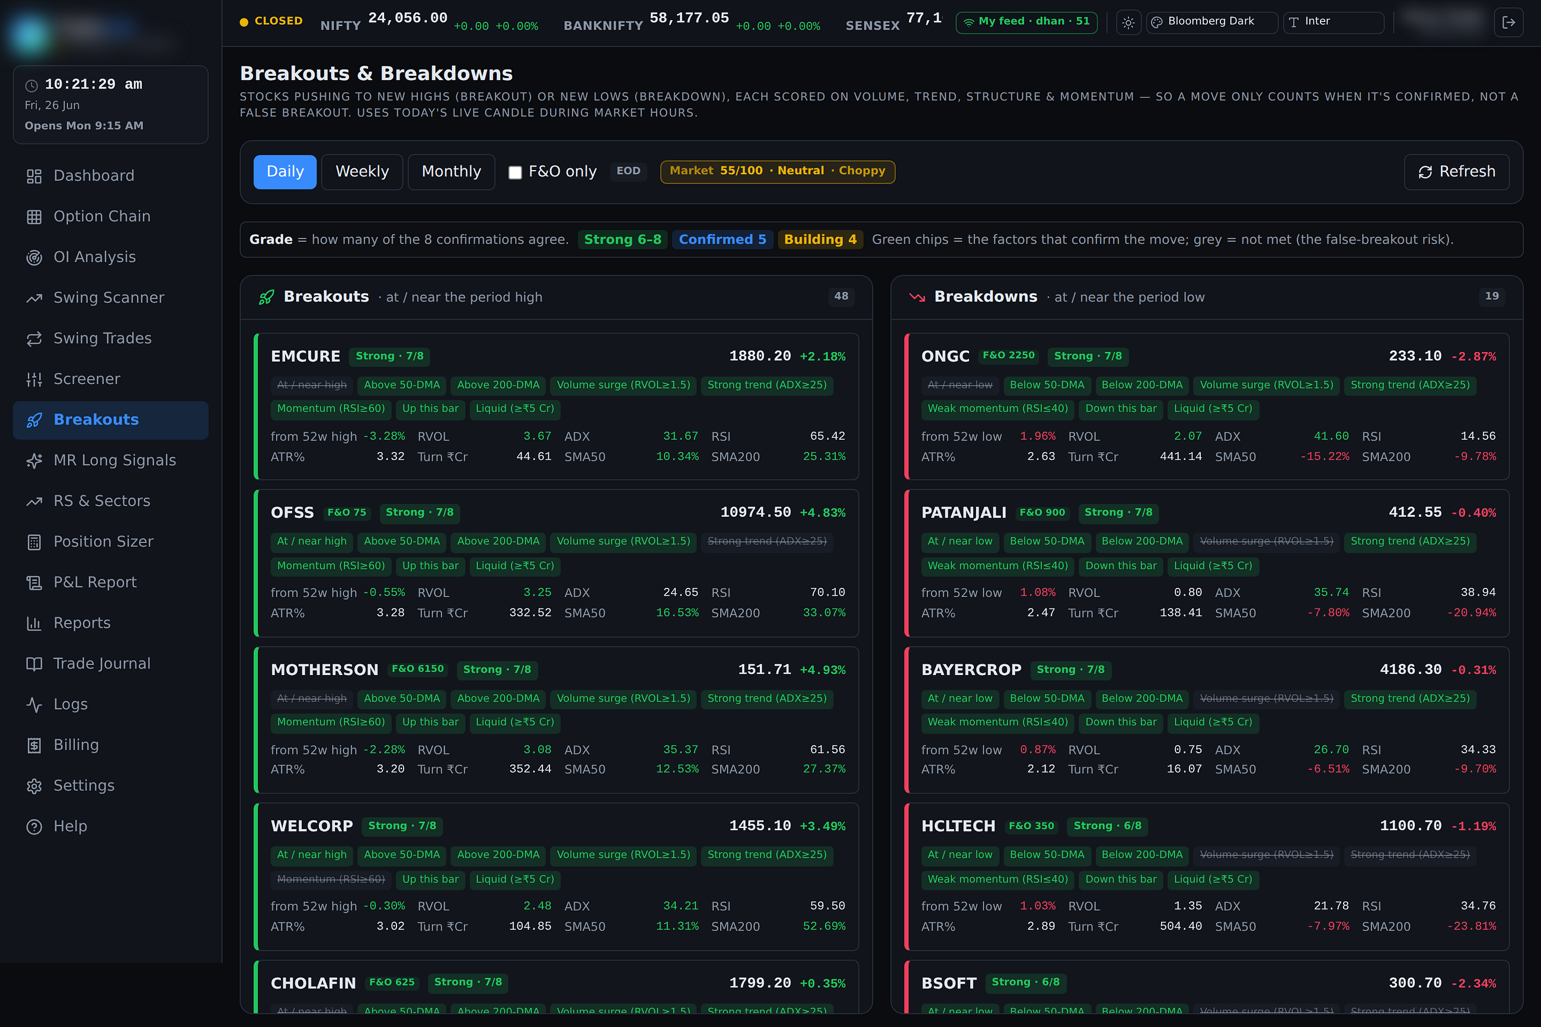Open the Bloomberg Dark theme dropdown

click(x=1211, y=23)
